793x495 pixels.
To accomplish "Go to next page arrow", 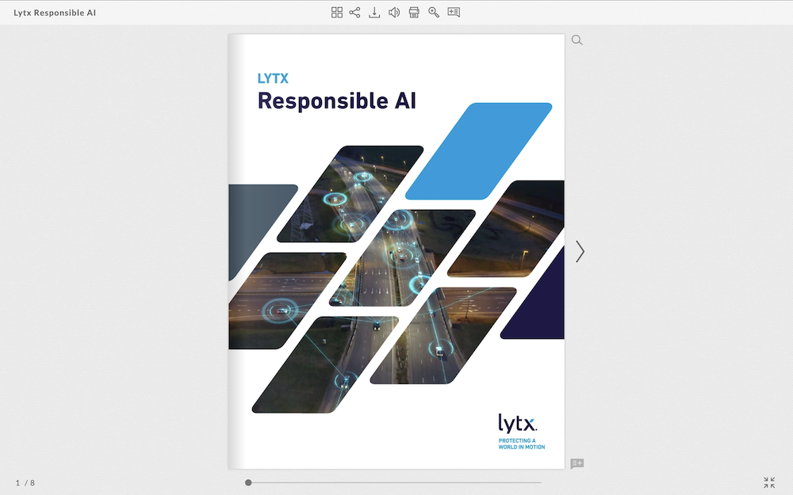I will click(580, 251).
